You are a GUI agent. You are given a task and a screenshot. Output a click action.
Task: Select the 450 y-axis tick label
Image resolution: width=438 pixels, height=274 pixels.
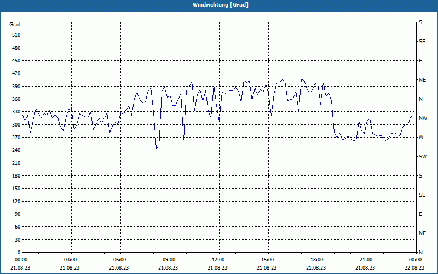click(16, 61)
